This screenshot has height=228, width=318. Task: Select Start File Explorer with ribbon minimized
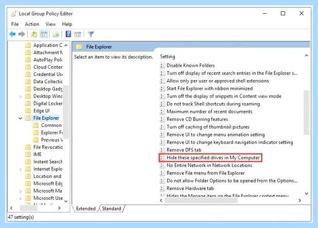209,88
